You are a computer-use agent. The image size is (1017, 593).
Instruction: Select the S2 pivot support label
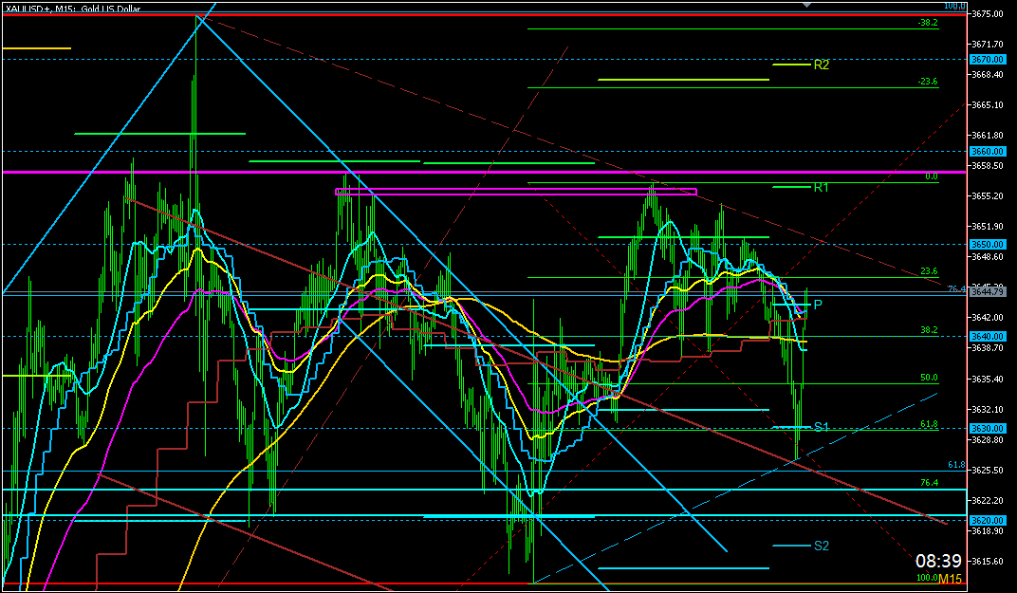point(821,546)
